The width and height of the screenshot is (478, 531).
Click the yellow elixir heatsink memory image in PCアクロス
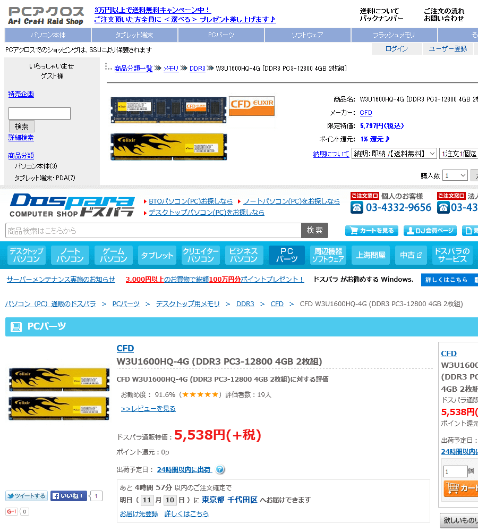coord(169,147)
